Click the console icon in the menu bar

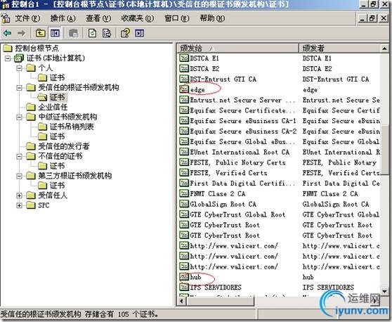(x=6, y=18)
